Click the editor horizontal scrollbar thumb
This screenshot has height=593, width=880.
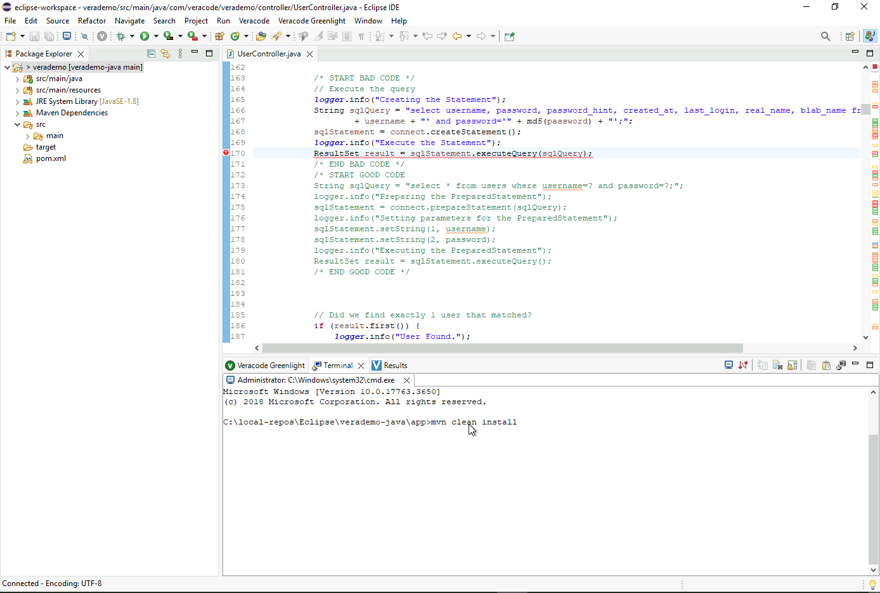point(502,348)
